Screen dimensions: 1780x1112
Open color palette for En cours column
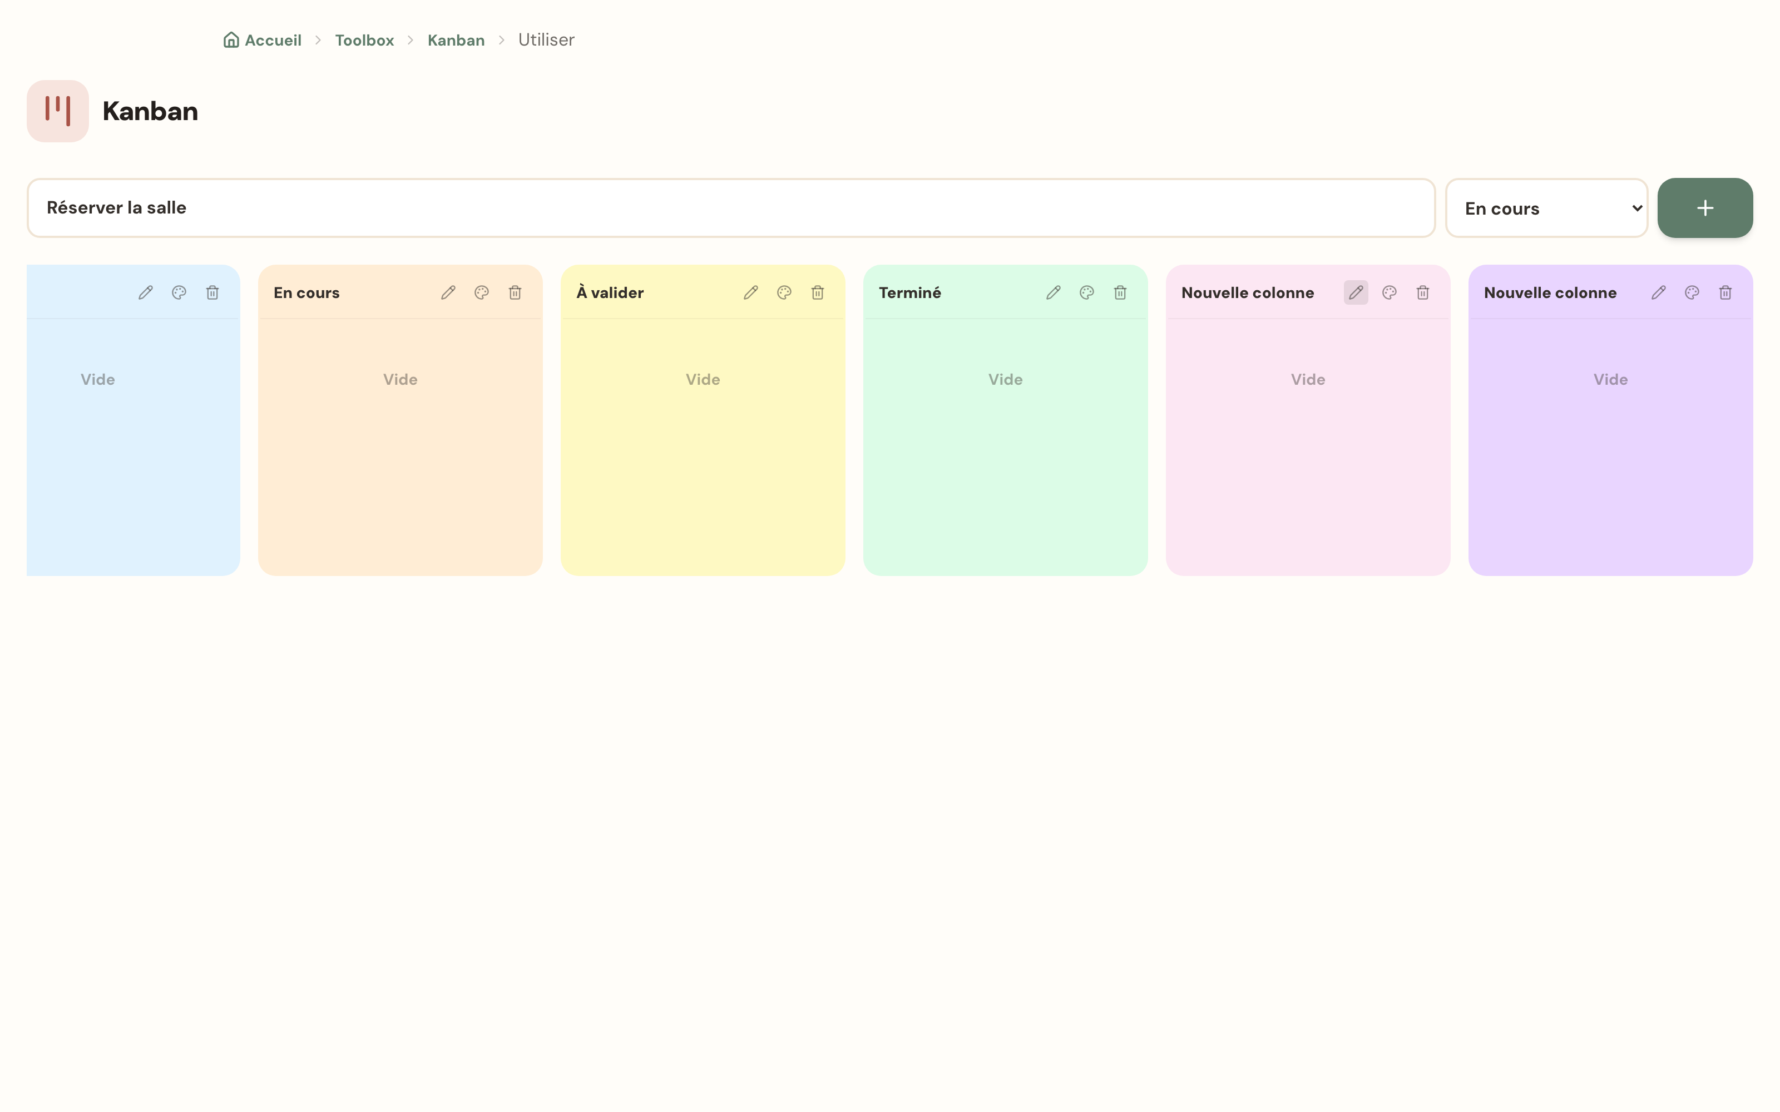pos(482,292)
